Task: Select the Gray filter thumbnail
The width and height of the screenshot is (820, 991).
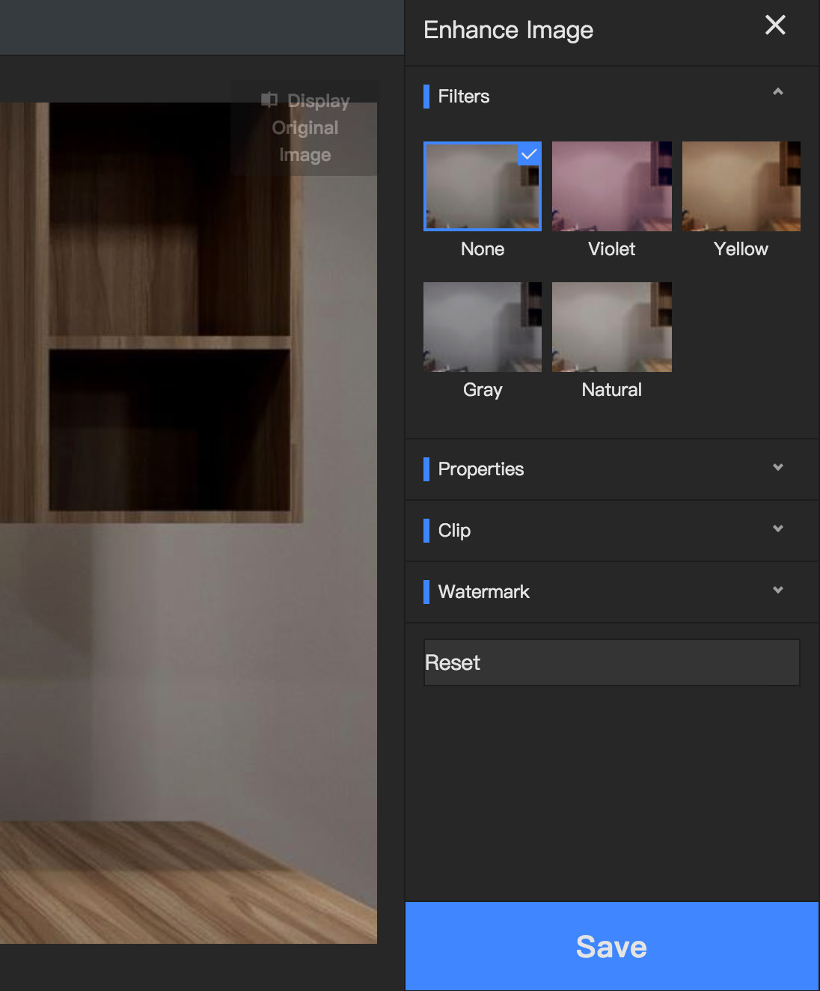Action: (x=482, y=327)
